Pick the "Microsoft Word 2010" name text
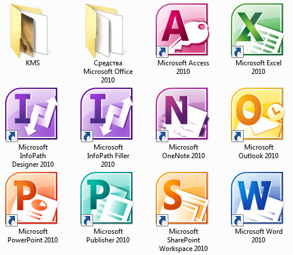 tap(259, 236)
